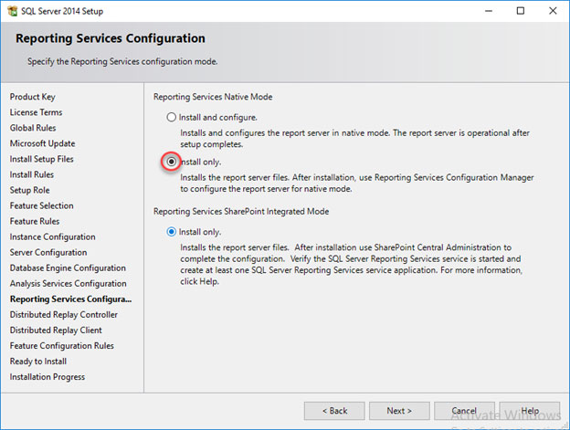570x430 pixels.
Task: Click the Back button
Action: [x=334, y=411]
